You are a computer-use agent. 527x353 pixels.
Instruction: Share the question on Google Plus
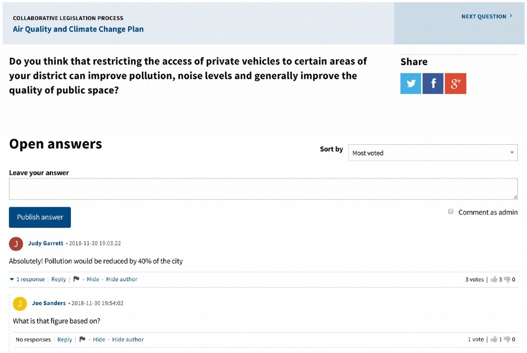coord(456,83)
